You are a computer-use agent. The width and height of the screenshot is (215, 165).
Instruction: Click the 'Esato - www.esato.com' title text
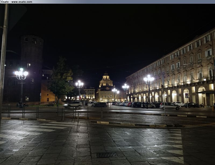click(16, 2)
